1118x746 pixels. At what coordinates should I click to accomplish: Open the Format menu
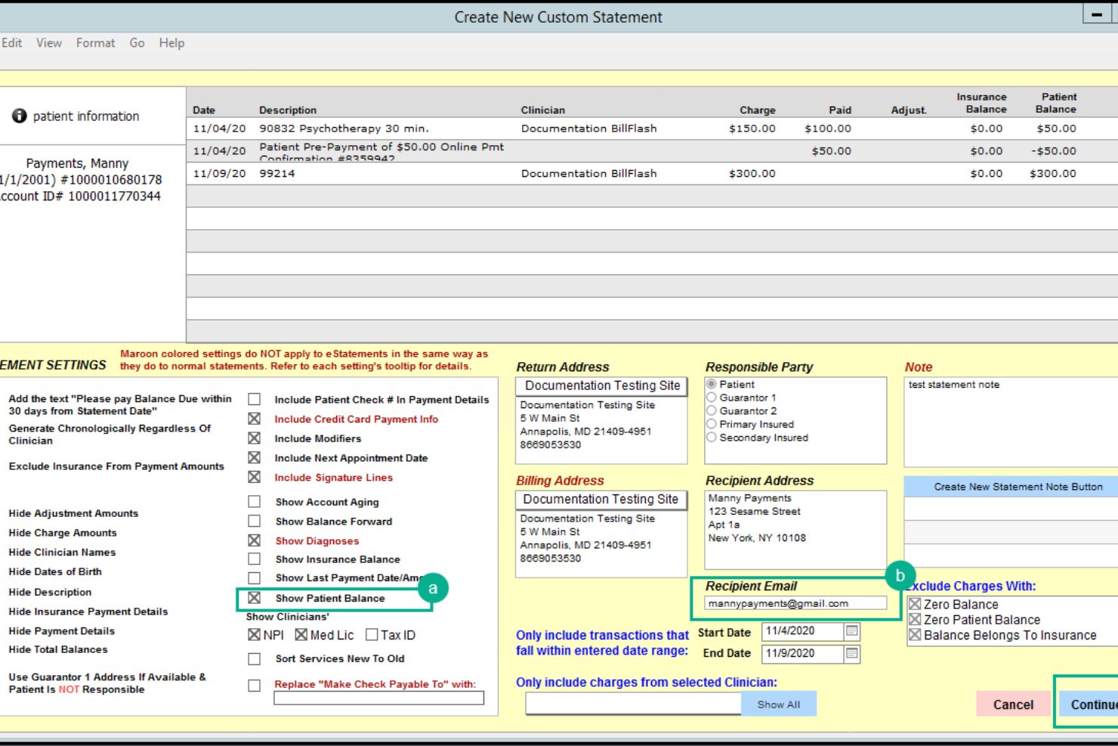(95, 43)
